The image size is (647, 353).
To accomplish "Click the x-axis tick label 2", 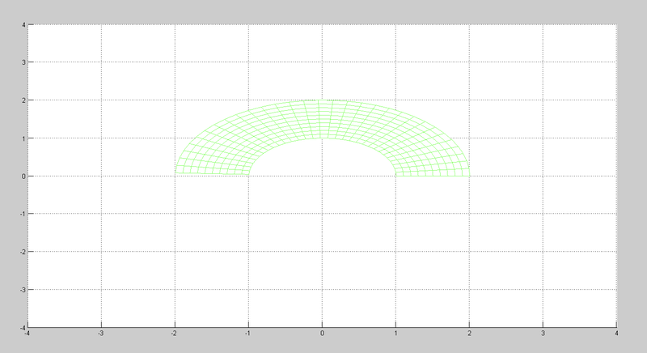I will click(469, 333).
